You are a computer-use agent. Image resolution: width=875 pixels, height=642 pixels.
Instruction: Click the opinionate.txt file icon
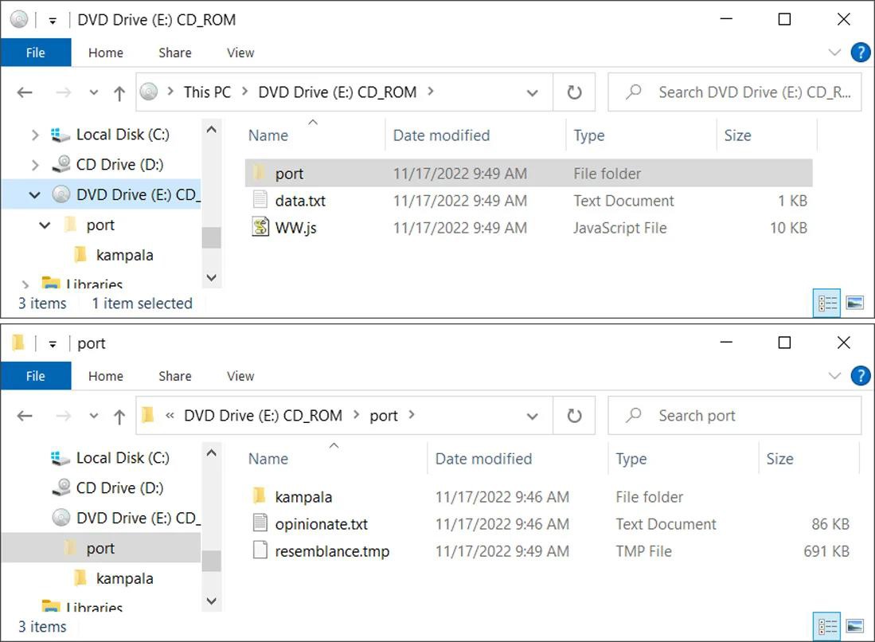coord(260,524)
